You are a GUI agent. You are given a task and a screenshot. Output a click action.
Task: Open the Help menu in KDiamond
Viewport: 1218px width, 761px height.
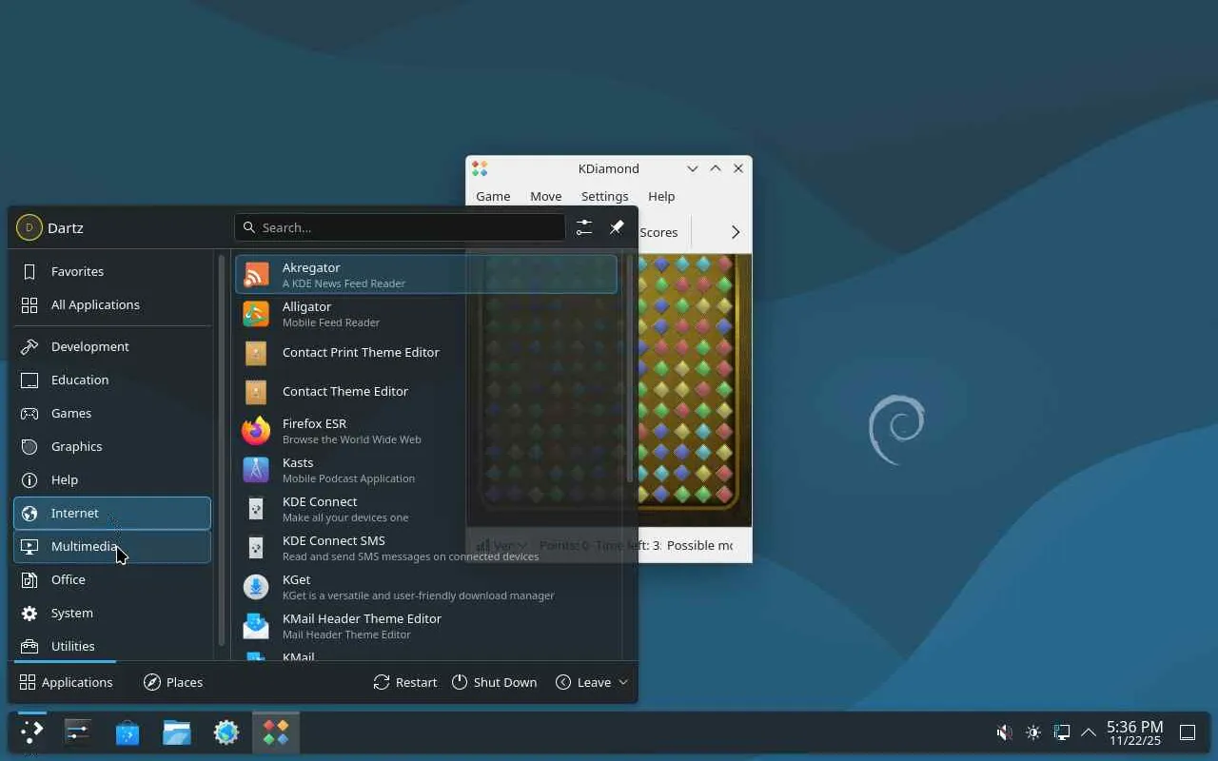coord(661,196)
